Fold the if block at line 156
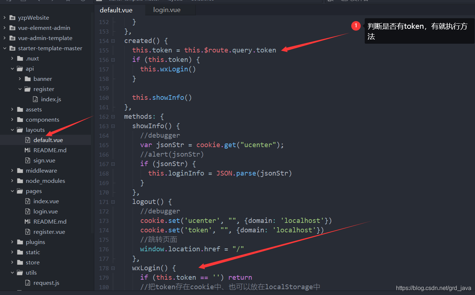 (113, 60)
